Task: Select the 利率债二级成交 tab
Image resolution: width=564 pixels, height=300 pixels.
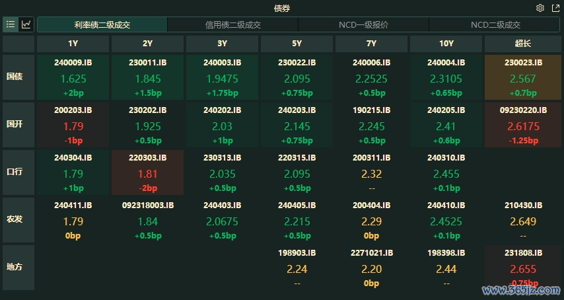Action: (102, 25)
